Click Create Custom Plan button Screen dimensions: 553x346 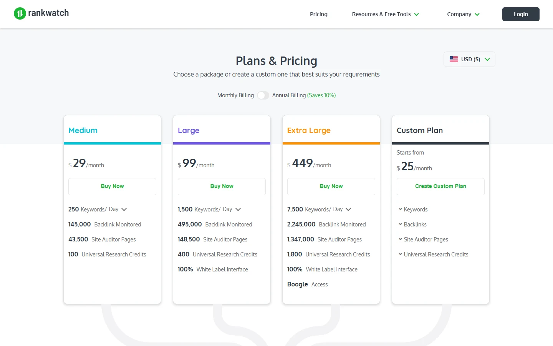coord(440,186)
